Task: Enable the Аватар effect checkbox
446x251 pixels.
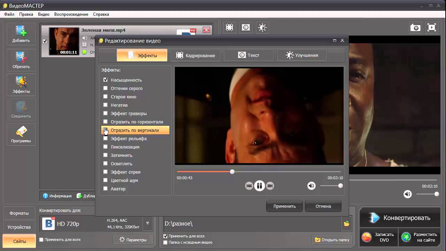Action: 106,189
